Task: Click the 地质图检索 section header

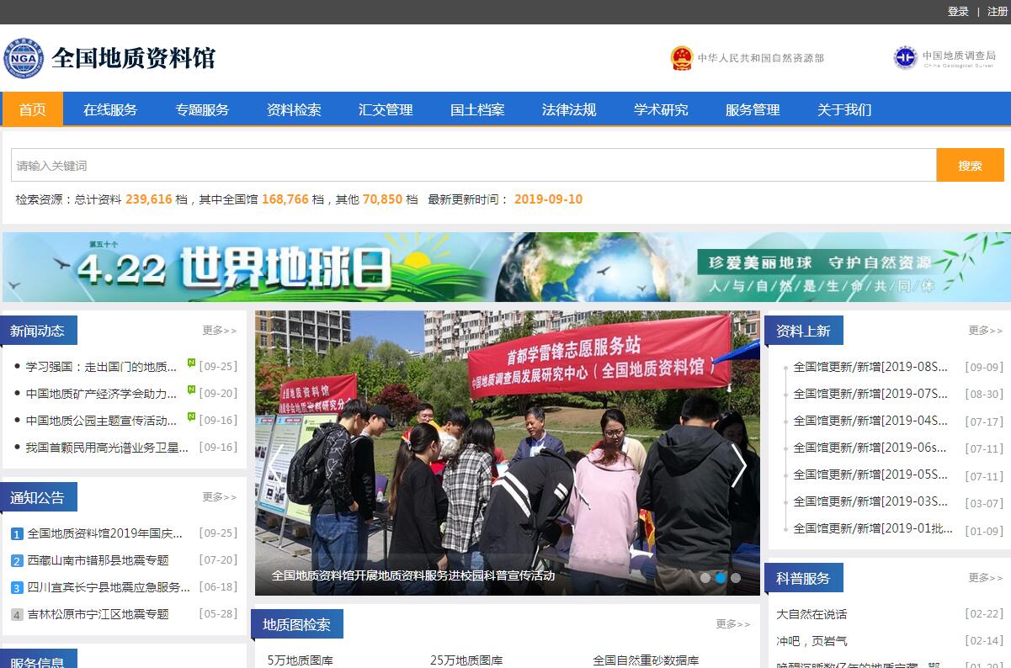Action: [297, 624]
